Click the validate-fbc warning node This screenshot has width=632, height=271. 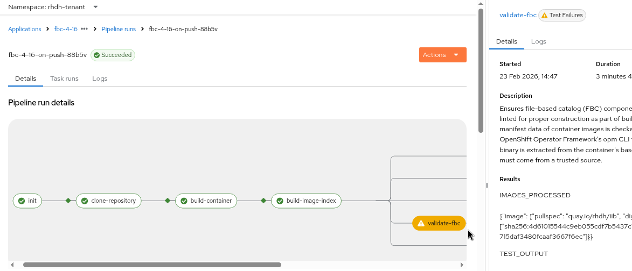(439, 223)
